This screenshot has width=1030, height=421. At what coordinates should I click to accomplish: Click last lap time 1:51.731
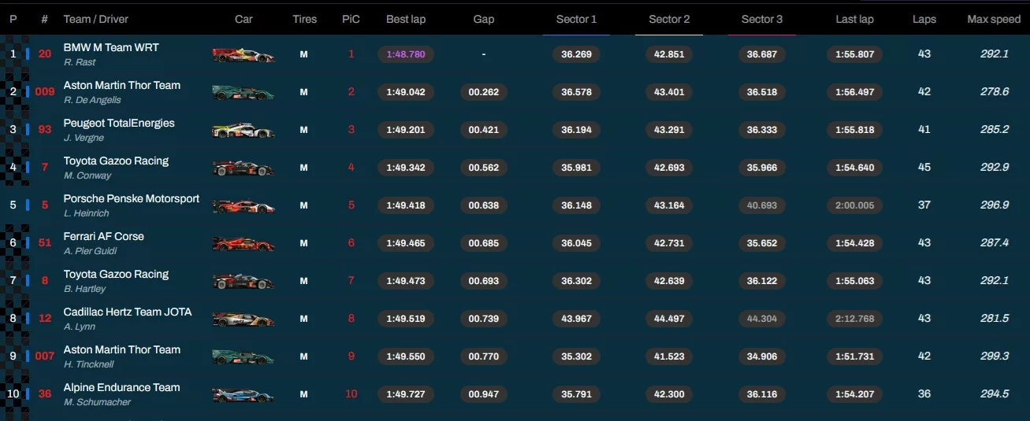coord(855,356)
